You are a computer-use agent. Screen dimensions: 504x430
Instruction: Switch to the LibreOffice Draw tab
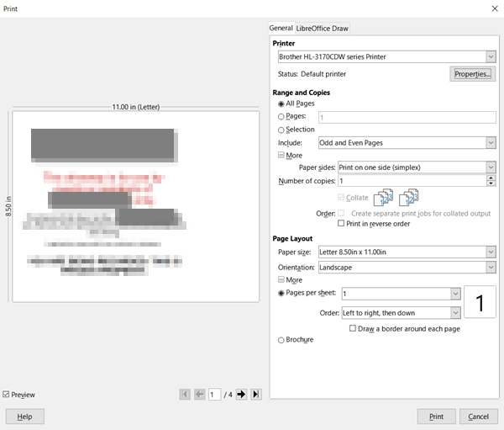[322, 29]
